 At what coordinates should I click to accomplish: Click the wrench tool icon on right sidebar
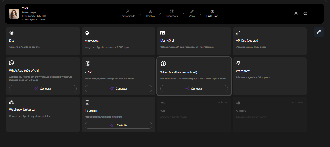(x=319, y=32)
